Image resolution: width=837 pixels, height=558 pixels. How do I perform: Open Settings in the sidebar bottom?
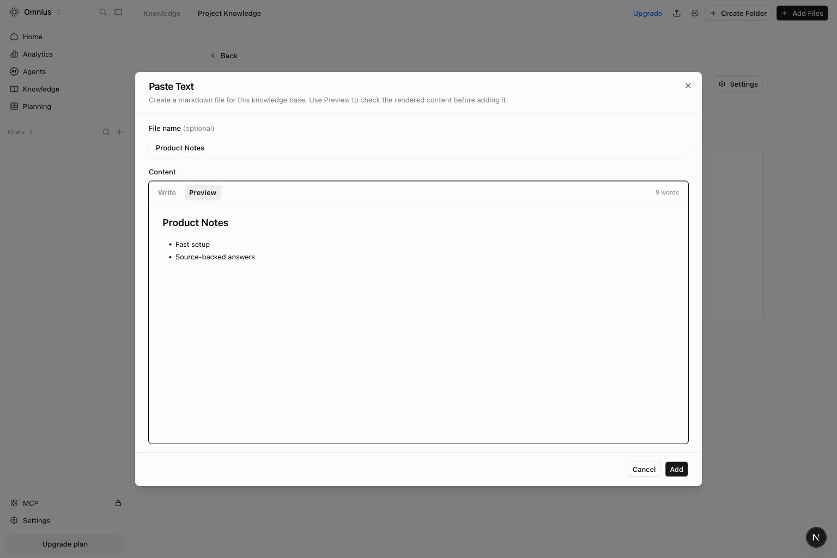tap(65, 520)
